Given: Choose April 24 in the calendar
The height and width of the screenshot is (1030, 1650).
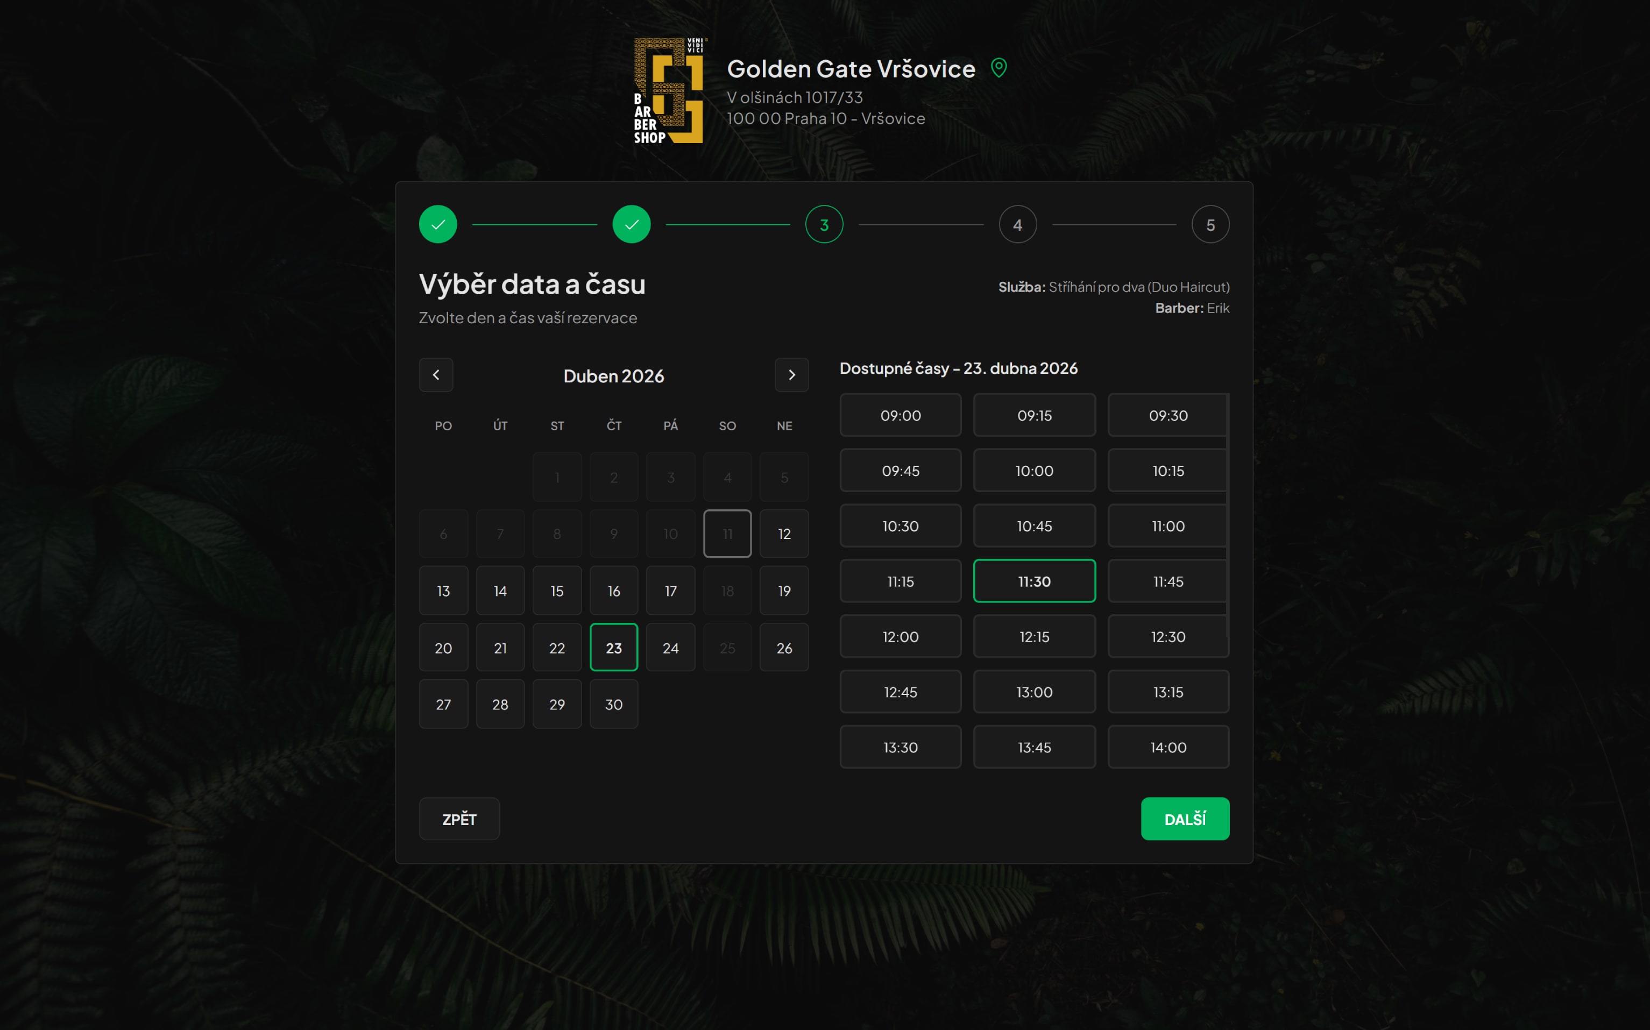Looking at the screenshot, I should (x=670, y=648).
